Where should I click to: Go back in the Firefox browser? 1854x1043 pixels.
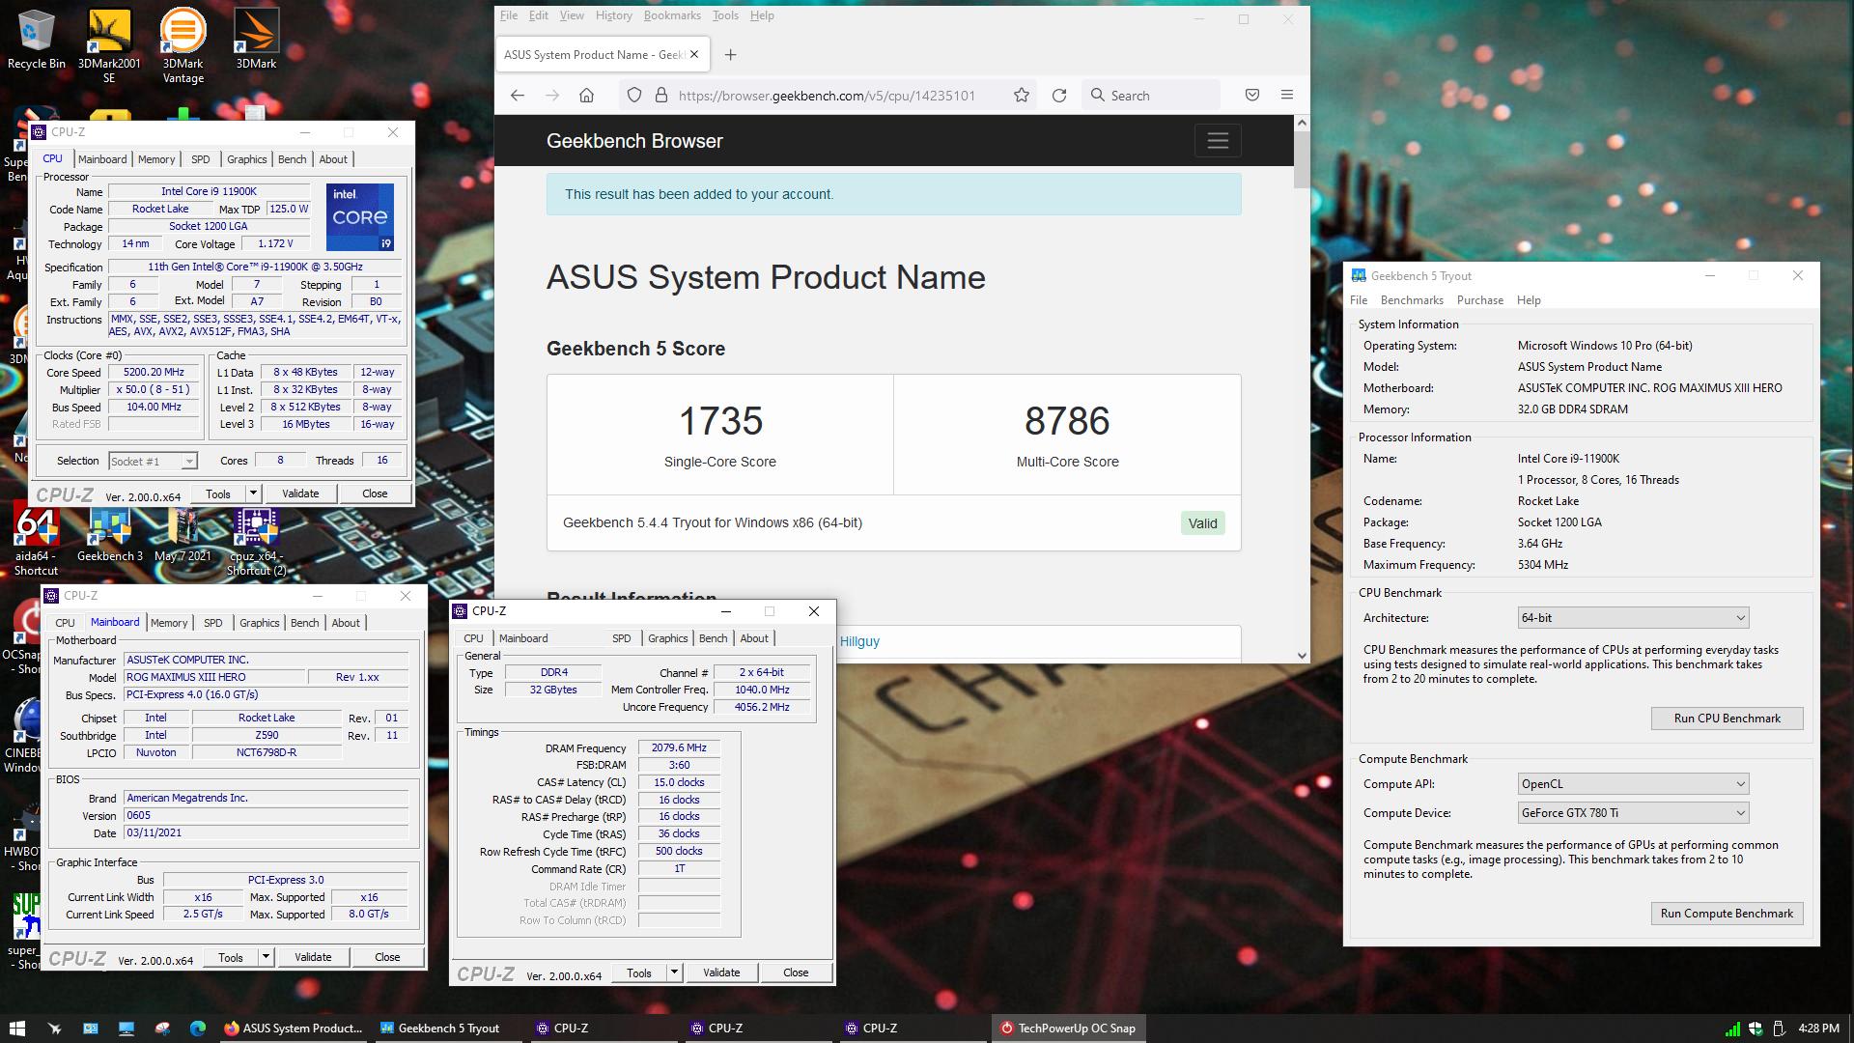(x=518, y=95)
